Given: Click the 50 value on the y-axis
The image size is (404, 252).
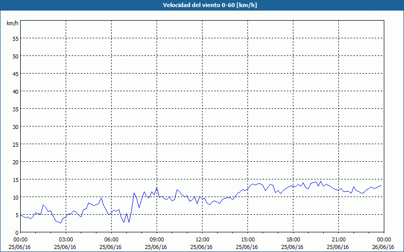Looking at the screenshot, I should pyautogui.click(x=15, y=56).
